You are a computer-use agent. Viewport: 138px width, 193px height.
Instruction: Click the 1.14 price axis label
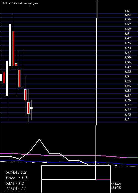[x=128, y=110]
